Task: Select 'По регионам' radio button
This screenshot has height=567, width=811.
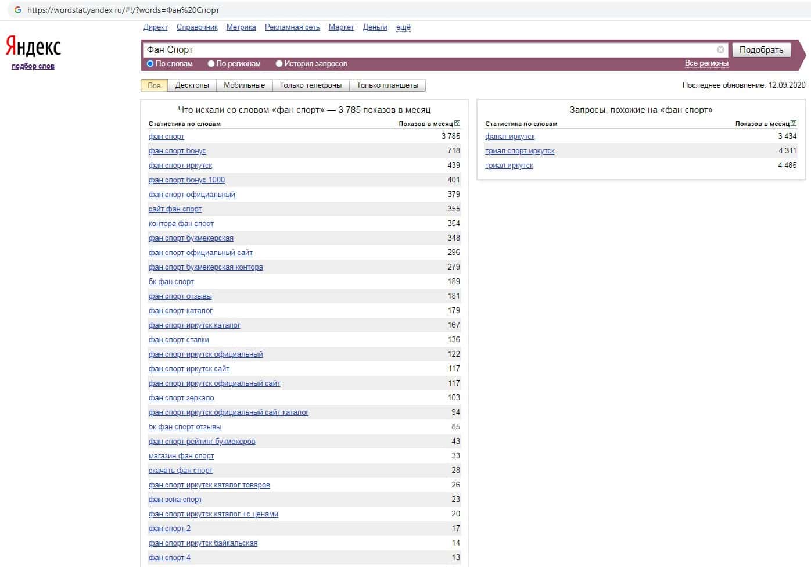Action: (x=211, y=64)
